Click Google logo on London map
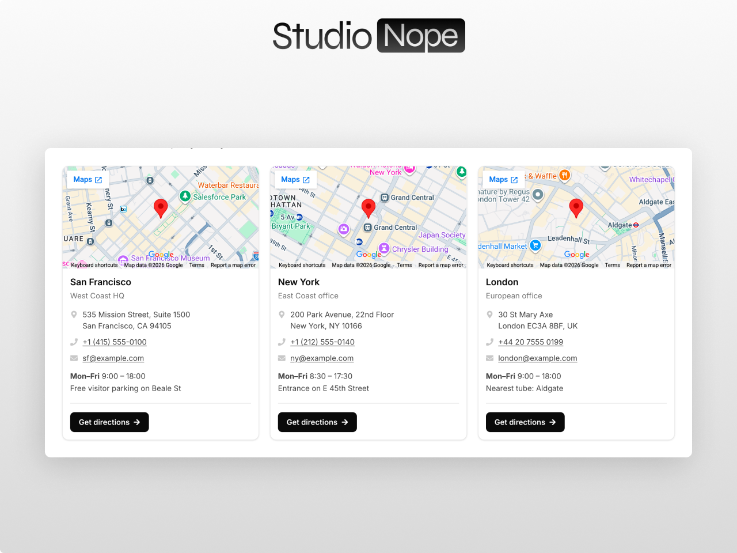The image size is (737, 553). pyautogui.click(x=576, y=255)
